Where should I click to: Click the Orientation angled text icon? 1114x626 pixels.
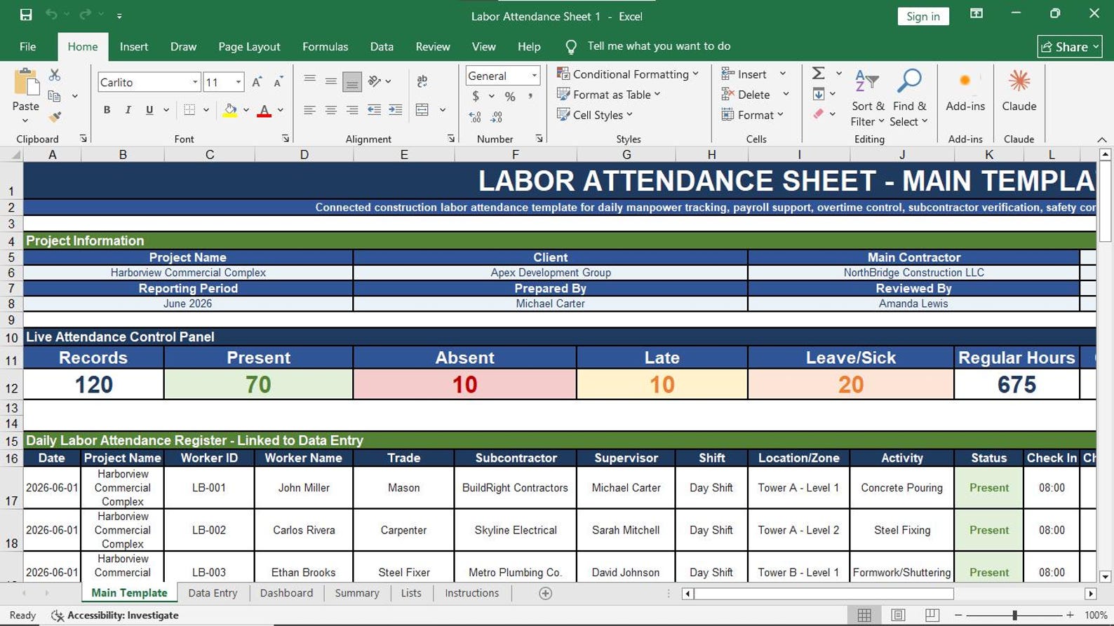(375, 82)
